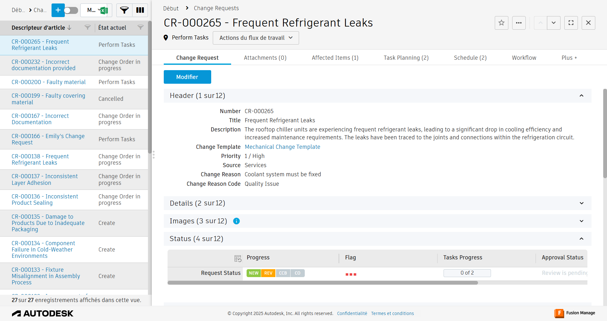Star this change request as a favorite

pyautogui.click(x=501, y=23)
